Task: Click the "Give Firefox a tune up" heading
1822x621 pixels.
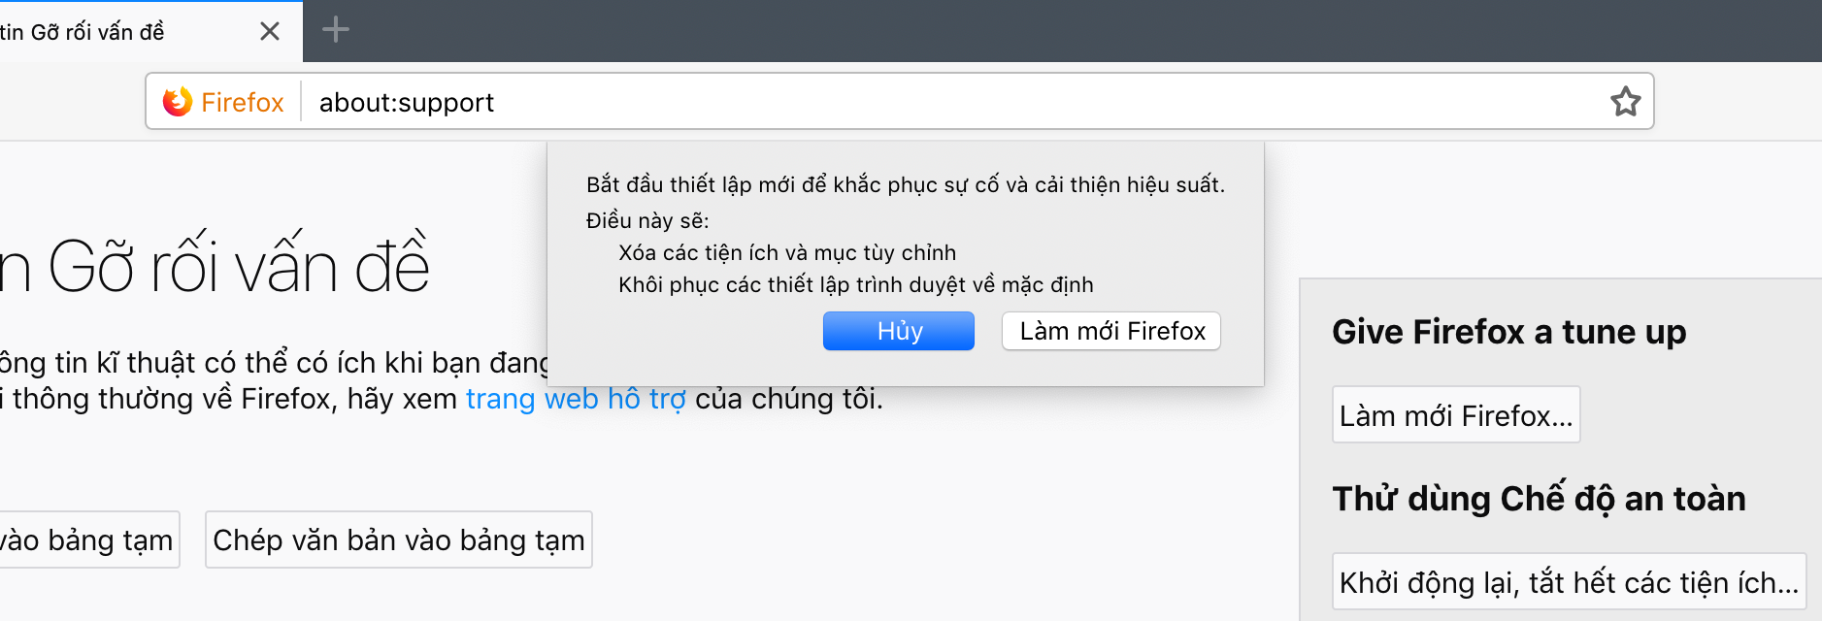Action: click(x=1508, y=332)
